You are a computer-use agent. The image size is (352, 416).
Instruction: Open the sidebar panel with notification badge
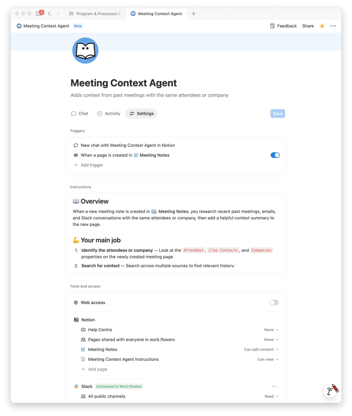39,13
